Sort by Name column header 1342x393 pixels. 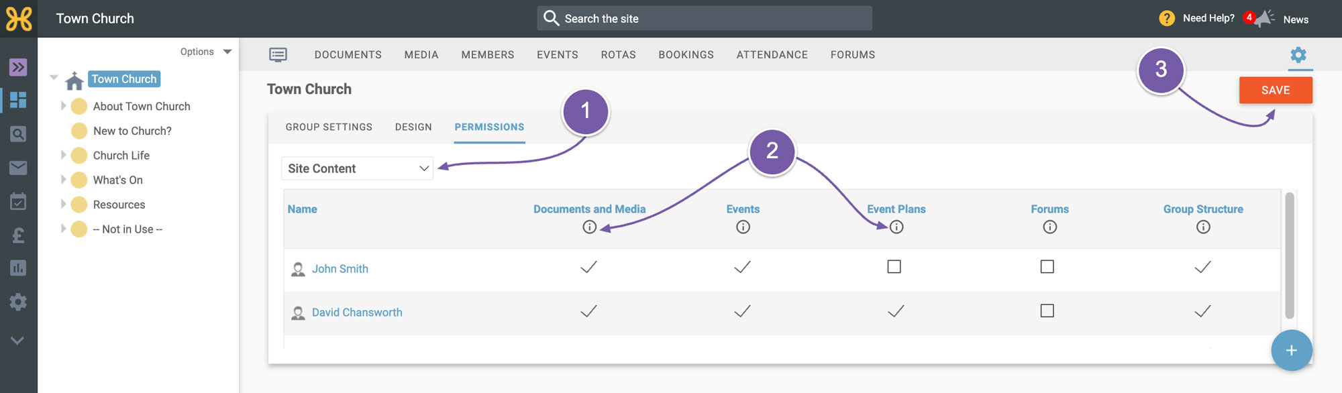click(303, 209)
